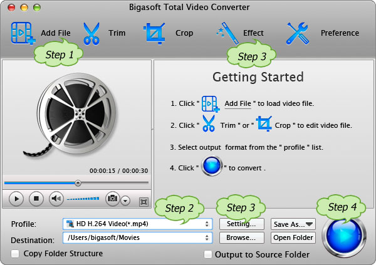Select the Trim scissors tool in toolbar
Image resolution: width=376 pixels, height=265 pixels.
(x=91, y=34)
